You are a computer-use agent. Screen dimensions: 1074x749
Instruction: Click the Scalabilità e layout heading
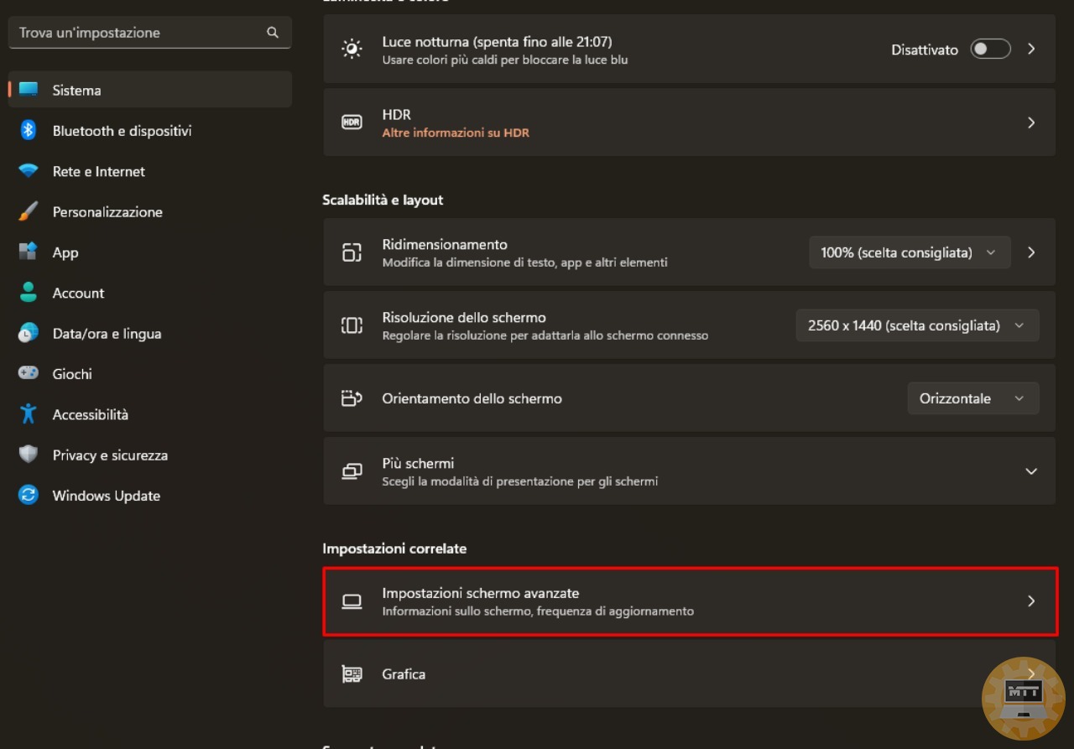point(383,200)
